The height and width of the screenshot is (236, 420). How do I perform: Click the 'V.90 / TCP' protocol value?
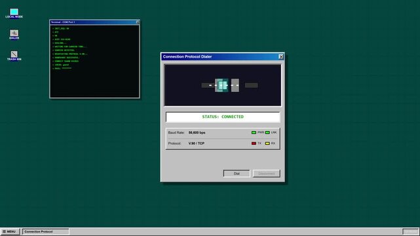[x=197, y=144]
